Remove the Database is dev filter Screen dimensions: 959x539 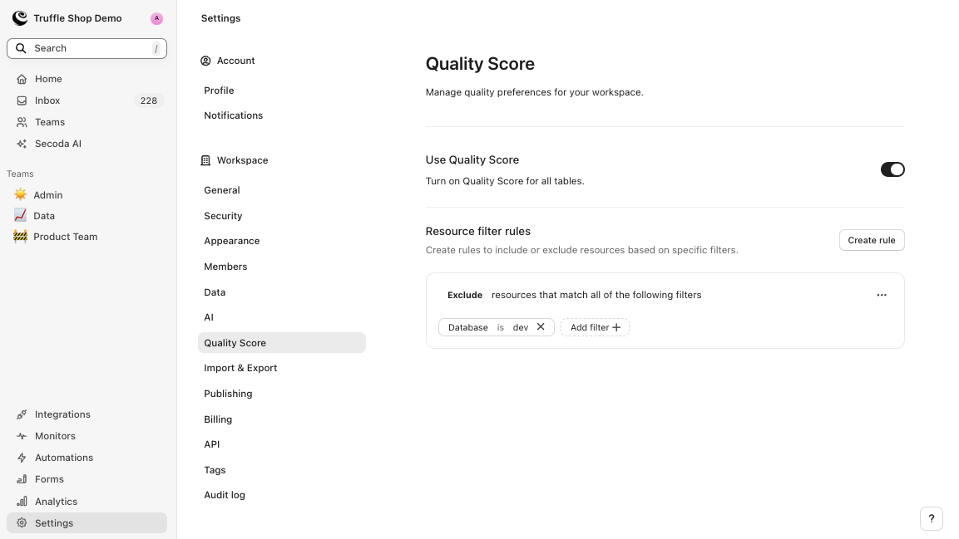(x=541, y=327)
